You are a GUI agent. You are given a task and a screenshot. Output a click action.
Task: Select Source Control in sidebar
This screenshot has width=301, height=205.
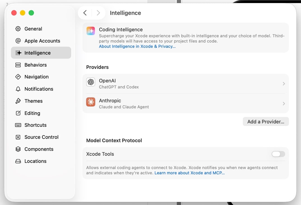[41, 137]
